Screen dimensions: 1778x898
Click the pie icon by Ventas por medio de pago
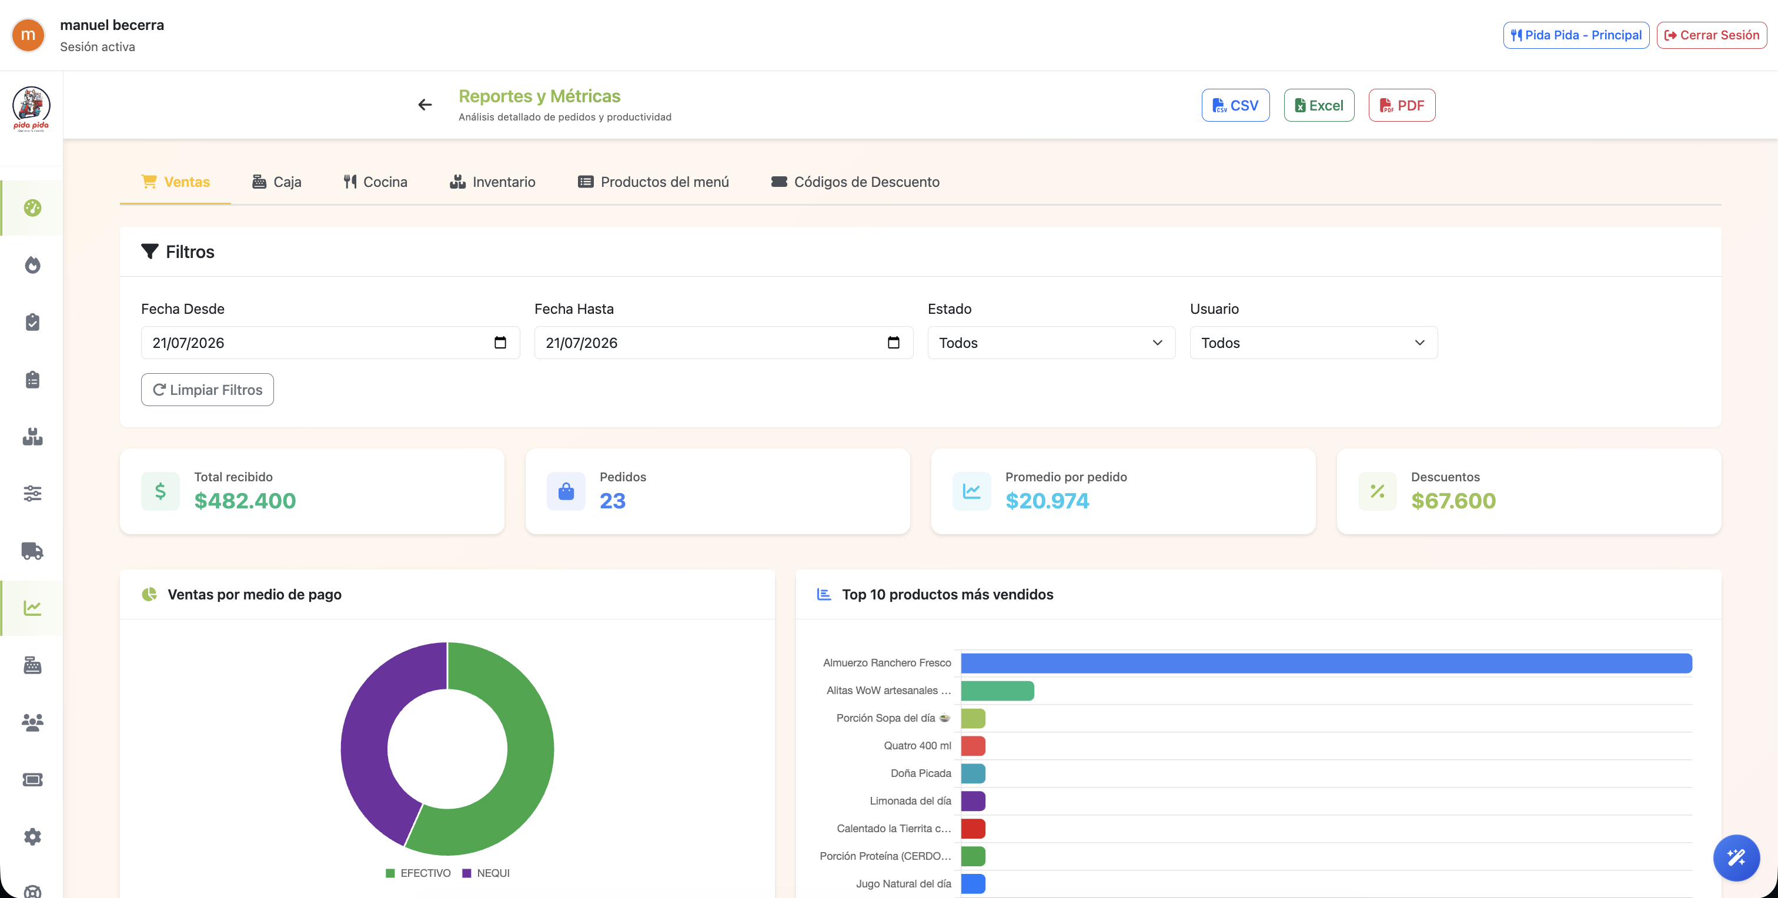pyautogui.click(x=149, y=595)
